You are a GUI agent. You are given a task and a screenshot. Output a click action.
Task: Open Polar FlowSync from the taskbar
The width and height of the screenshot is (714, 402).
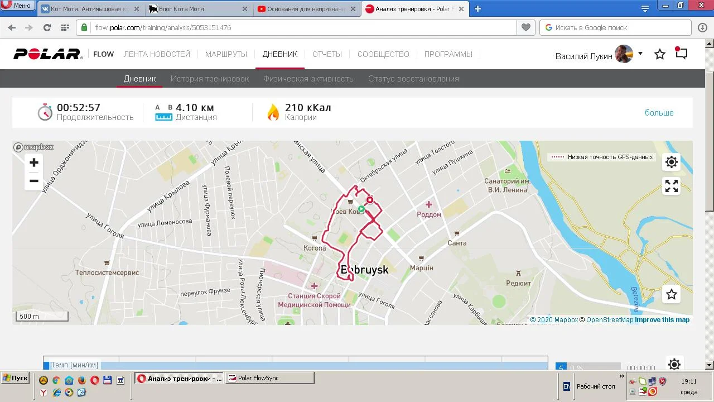point(270,378)
